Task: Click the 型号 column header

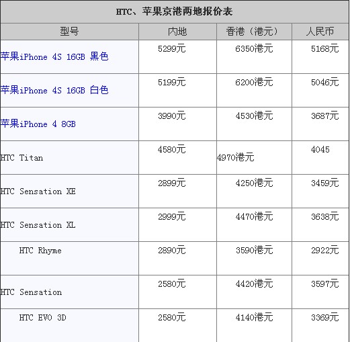Action: (69, 32)
